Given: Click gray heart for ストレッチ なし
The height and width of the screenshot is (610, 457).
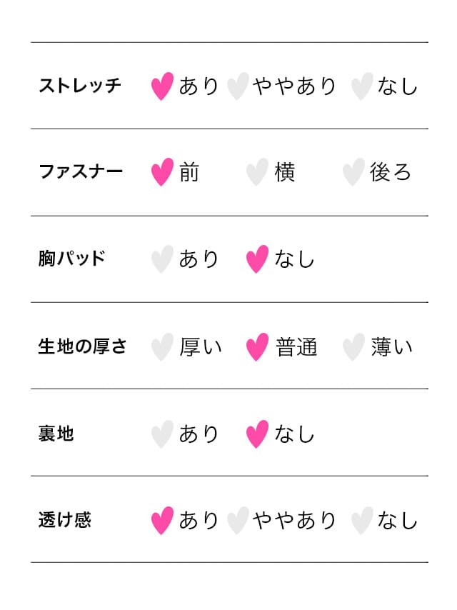Looking at the screenshot, I should point(362,86).
